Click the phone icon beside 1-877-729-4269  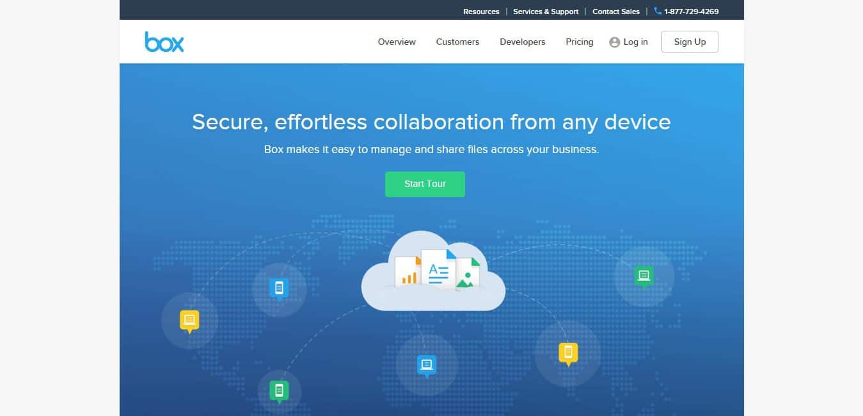click(x=658, y=11)
